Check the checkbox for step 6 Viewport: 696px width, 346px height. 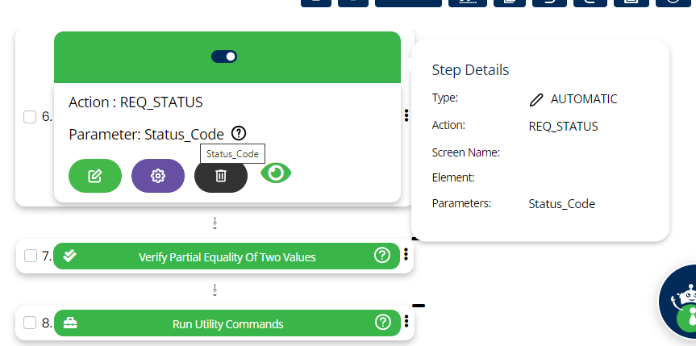pyautogui.click(x=30, y=117)
